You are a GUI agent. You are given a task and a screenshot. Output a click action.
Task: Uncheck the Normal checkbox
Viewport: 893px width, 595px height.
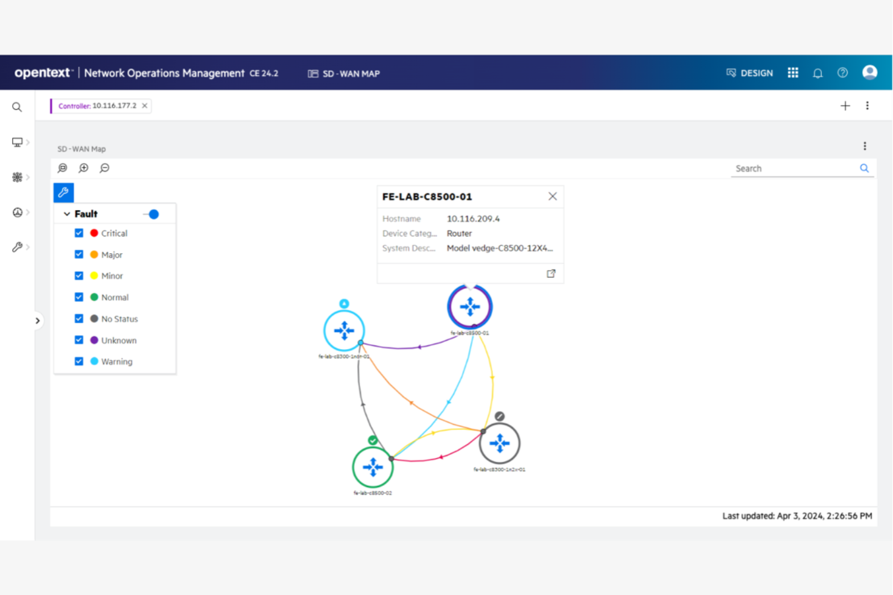[79, 297]
